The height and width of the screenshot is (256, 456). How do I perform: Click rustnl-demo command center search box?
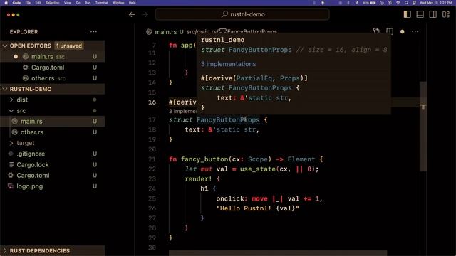click(x=242, y=14)
